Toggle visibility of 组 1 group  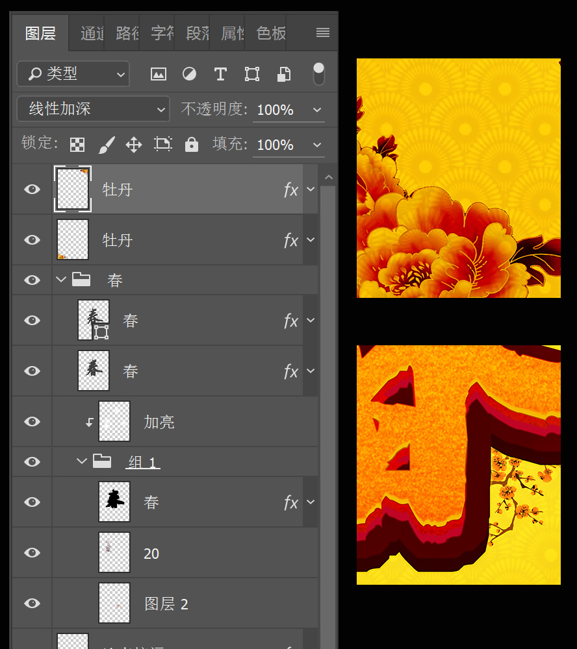click(x=32, y=461)
